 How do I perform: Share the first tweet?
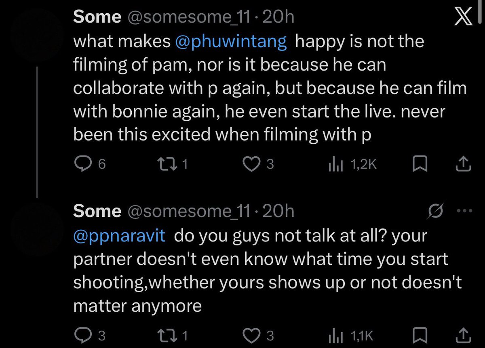[x=463, y=164]
